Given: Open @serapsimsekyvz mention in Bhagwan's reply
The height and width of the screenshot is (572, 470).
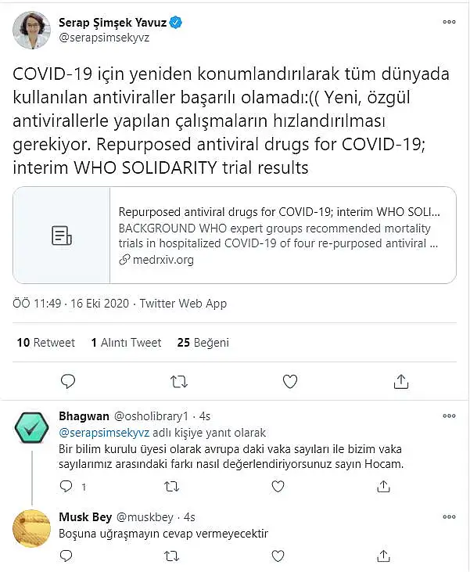Looking at the screenshot, I should pos(104,433).
